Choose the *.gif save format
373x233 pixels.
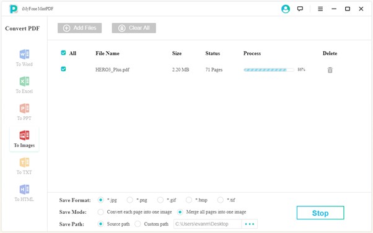[160, 200]
